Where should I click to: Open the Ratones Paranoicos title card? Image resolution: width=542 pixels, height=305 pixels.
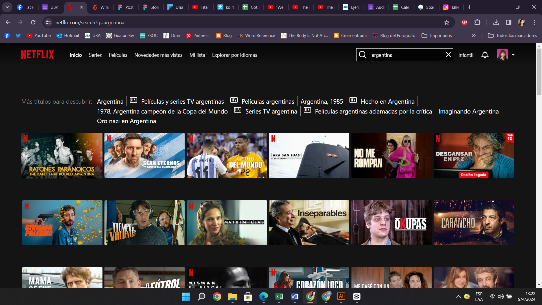(x=62, y=155)
